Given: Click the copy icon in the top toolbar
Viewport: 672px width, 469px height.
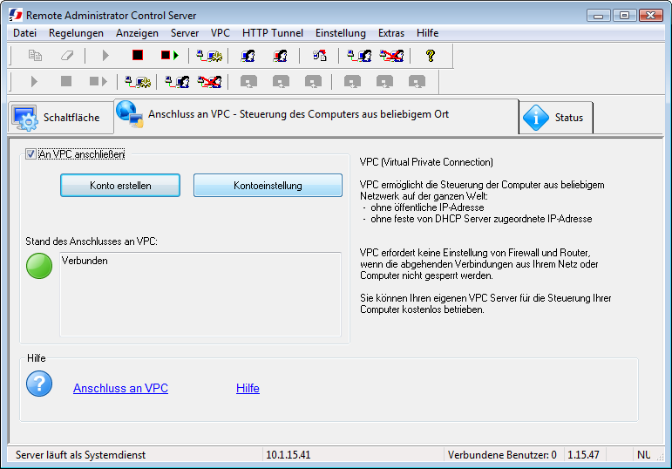Looking at the screenshot, I should coord(35,55).
